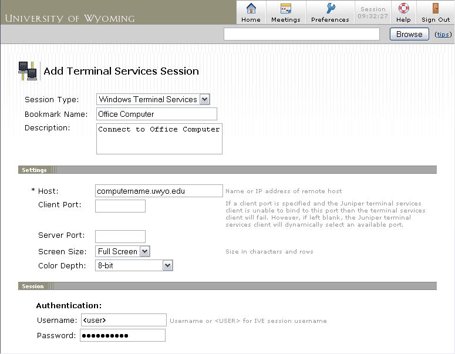The image size is (455, 354).
Task: Click the Bookmark Name: label
Action: pyautogui.click(x=56, y=114)
